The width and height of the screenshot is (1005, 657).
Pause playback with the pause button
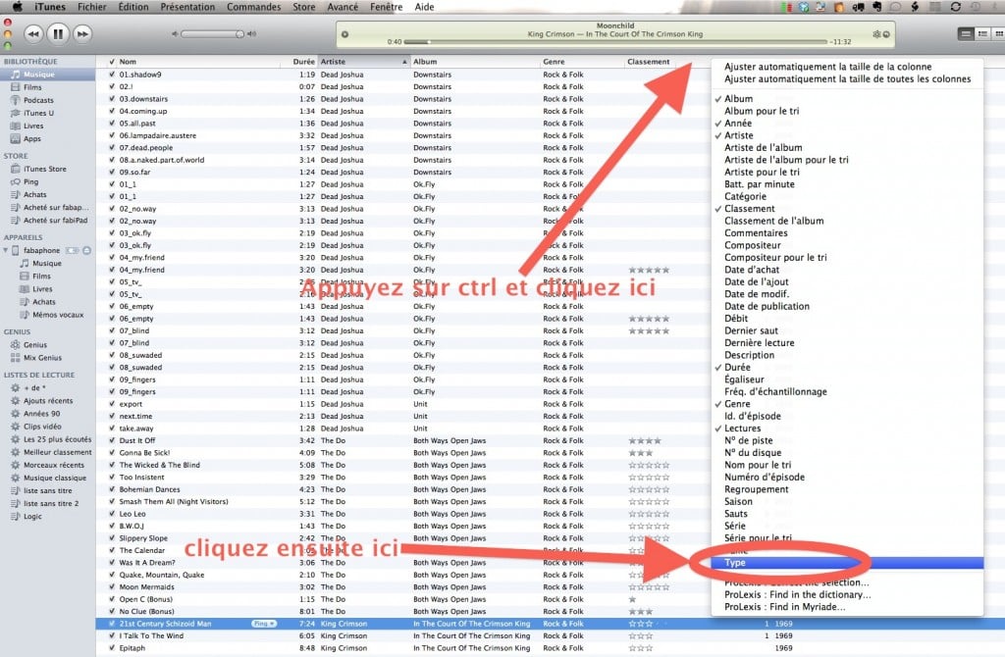tap(58, 34)
